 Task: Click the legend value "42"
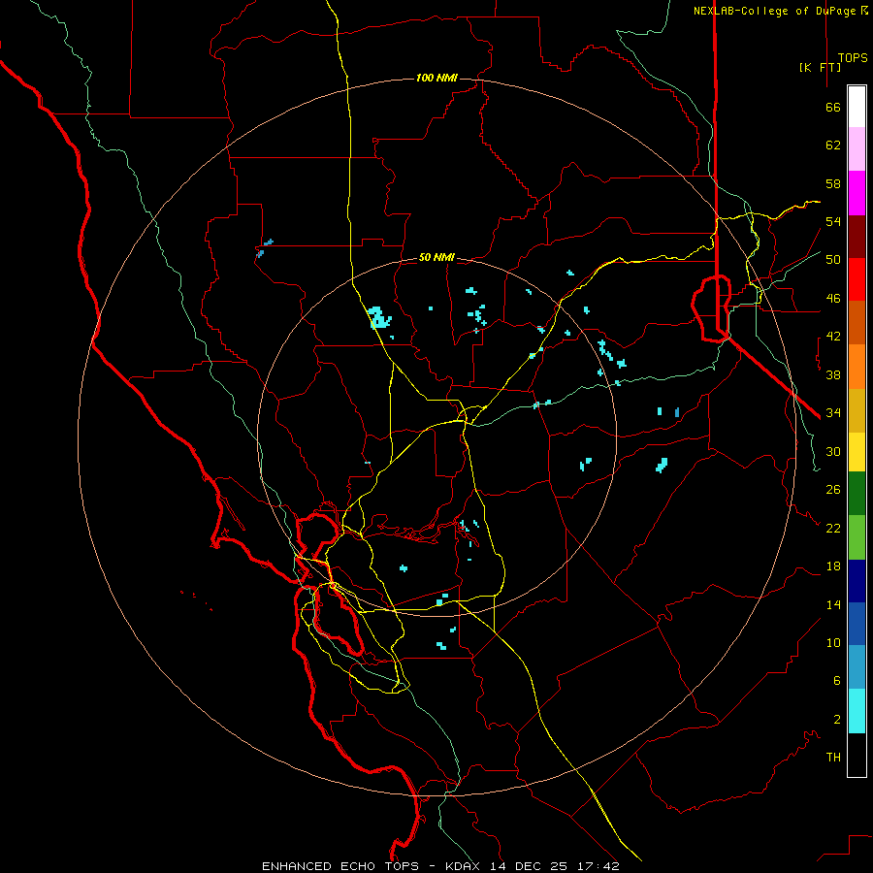(833, 337)
